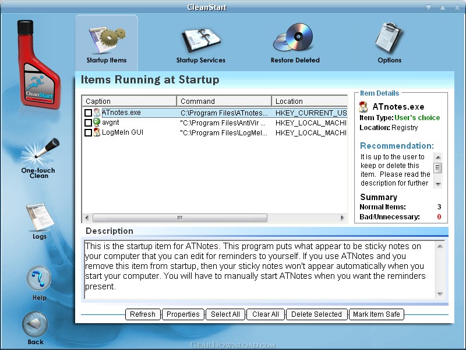Click Recommendation box down scroll arrow
This screenshot has width=466, height=350.
tap(438, 184)
